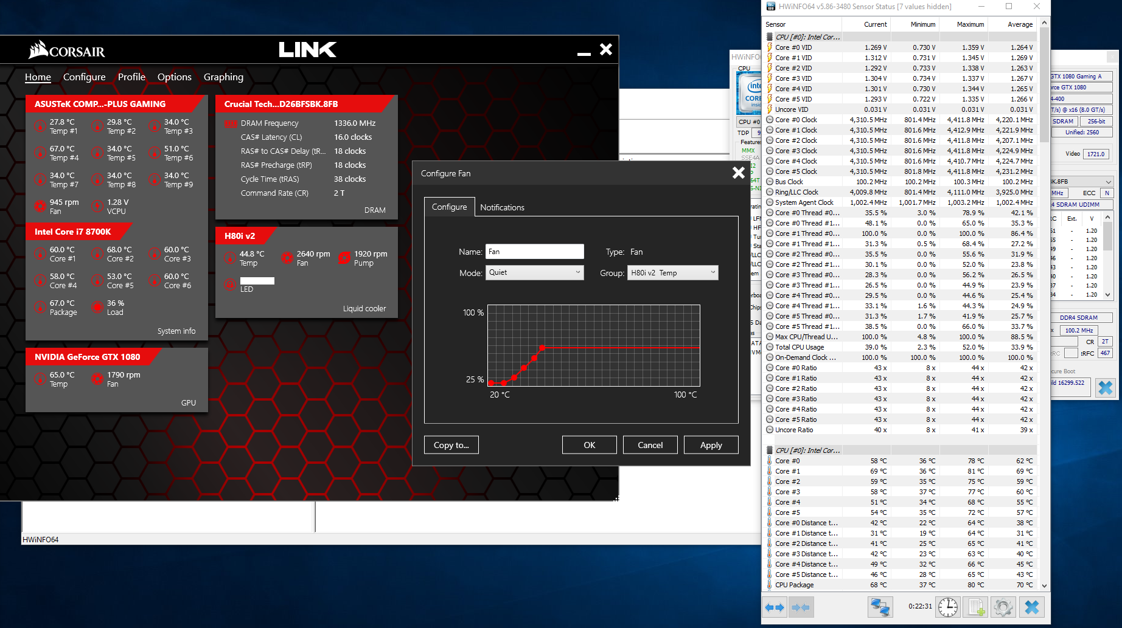The height and width of the screenshot is (628, 1122).
Task: Open Home in Corsair Link navigation
Action: (38, 77)
